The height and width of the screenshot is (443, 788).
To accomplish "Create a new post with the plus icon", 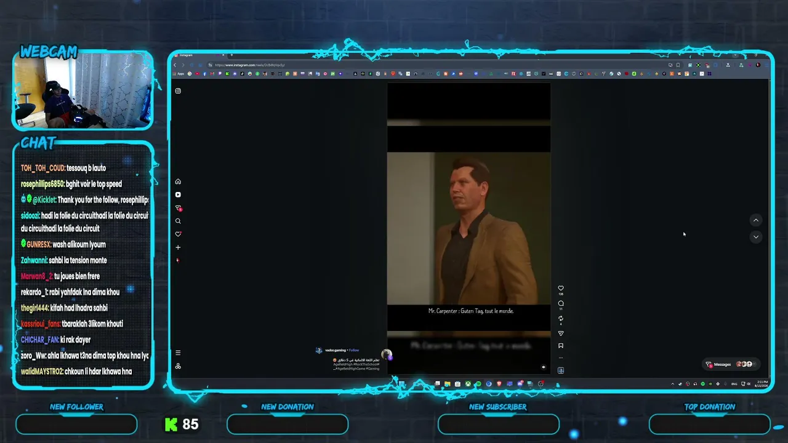I will click(178, 247).
